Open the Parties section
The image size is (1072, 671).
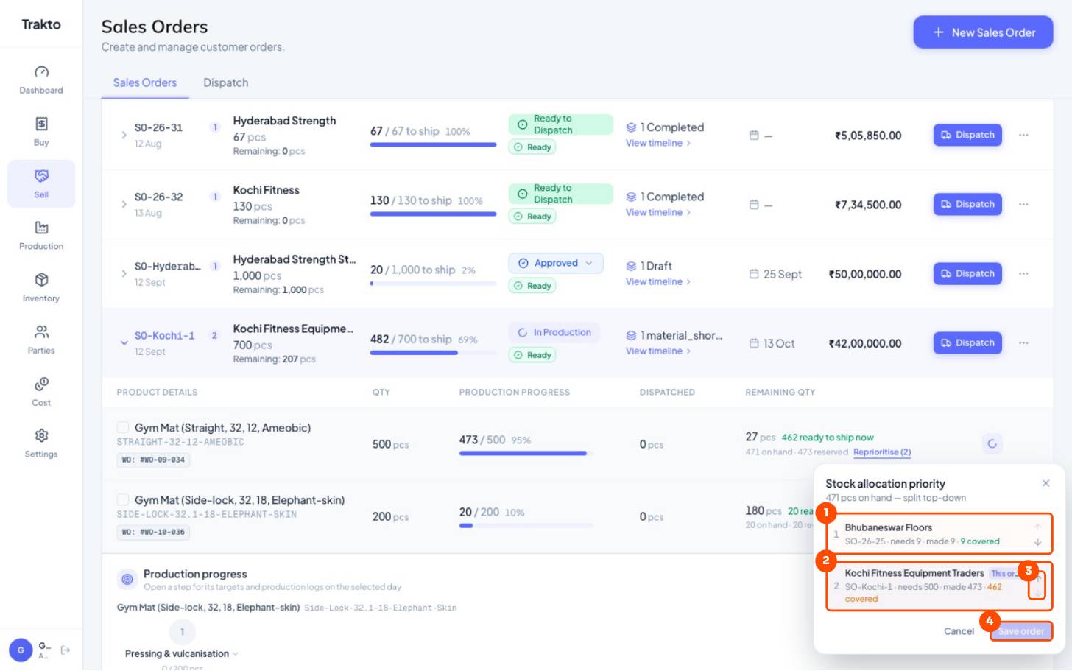click(x=41, y=340)
